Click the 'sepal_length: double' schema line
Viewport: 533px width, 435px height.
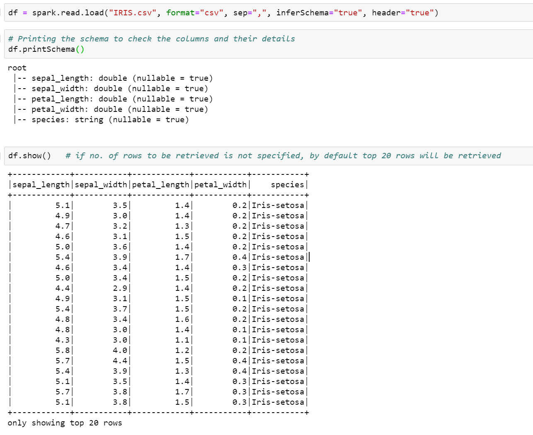pos(114,78)
